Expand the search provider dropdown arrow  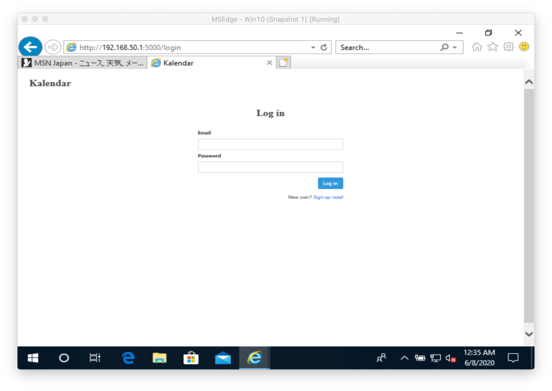pos(455,48)
